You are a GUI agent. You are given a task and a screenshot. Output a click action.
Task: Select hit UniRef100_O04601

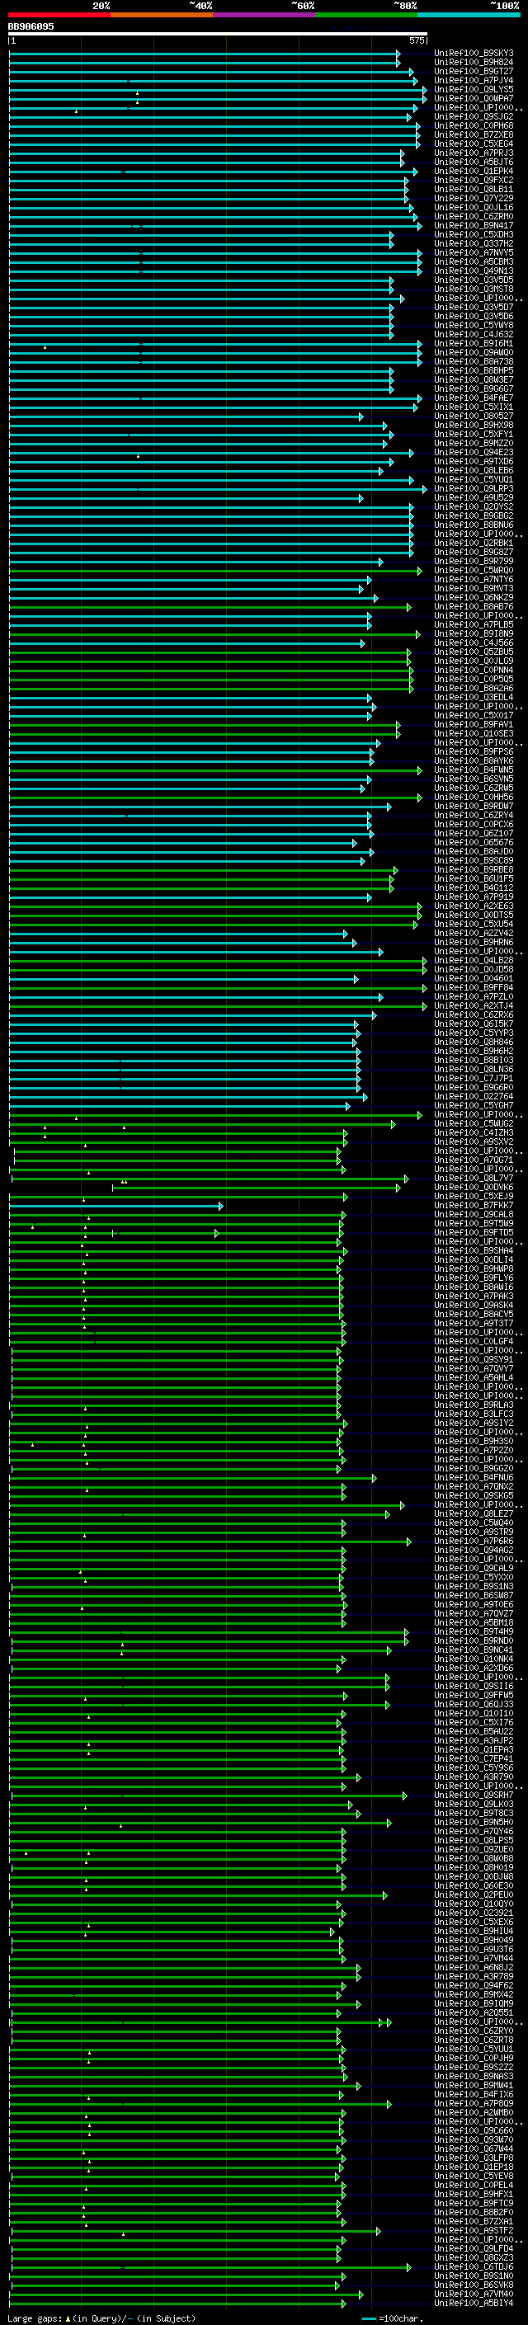[x=474, y=978]
